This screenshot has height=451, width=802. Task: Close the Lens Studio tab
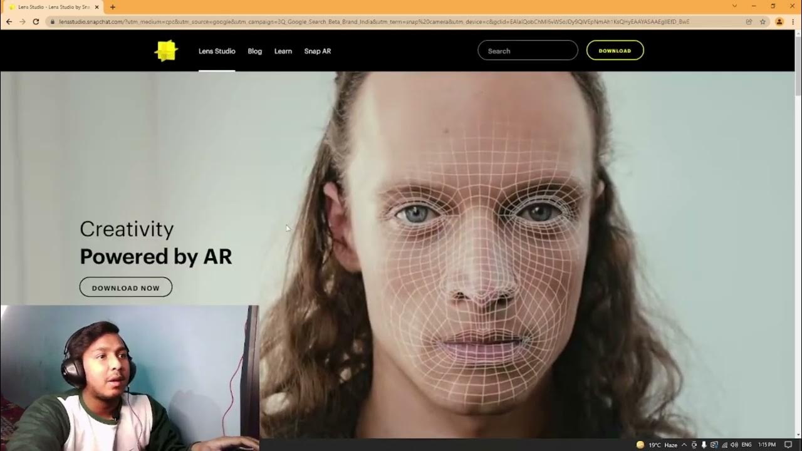(97, 7)
